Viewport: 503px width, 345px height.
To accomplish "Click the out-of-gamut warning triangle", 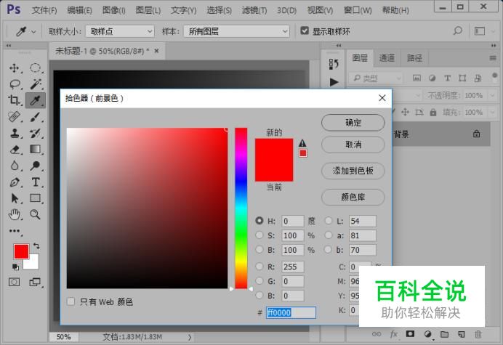I will (x=302, y=143).
